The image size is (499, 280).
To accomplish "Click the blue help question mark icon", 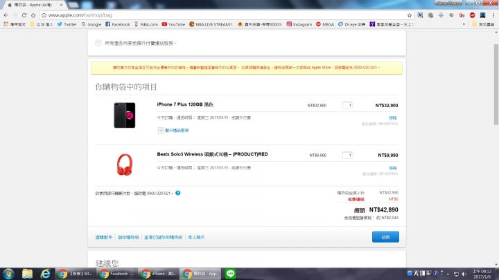I will tap(178, 193).
